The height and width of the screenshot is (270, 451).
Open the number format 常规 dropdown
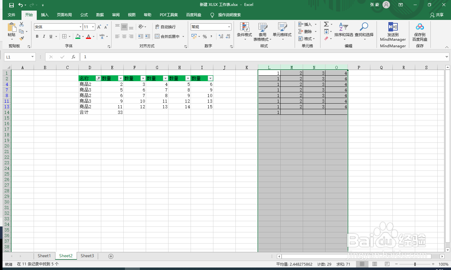coord(229,27)
